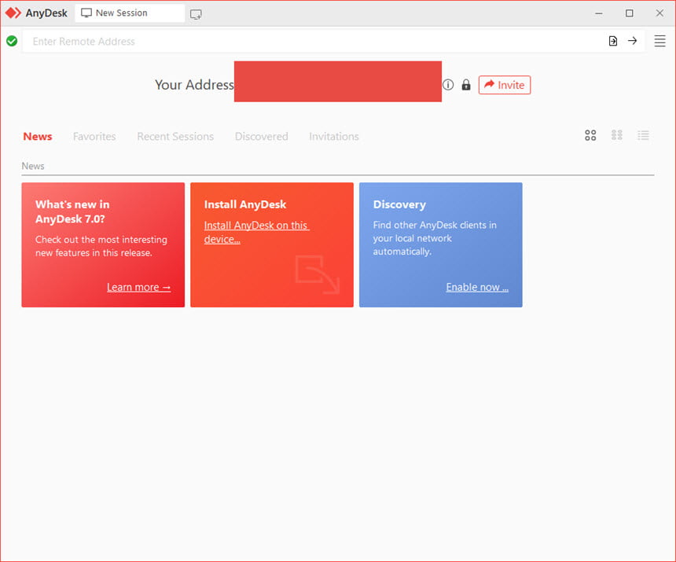The image size is (676, 562).
Task: Open the Invitations tab
Action: 334,137
